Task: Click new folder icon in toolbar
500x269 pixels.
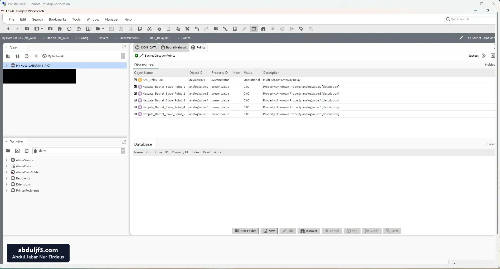Action: point(216,29)
